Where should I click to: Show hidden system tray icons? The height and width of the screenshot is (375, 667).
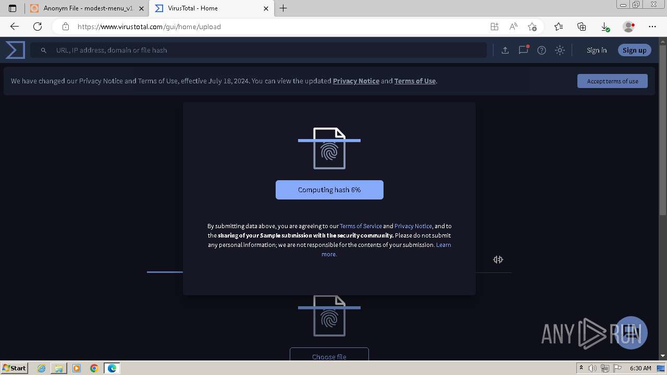[581, 368]
